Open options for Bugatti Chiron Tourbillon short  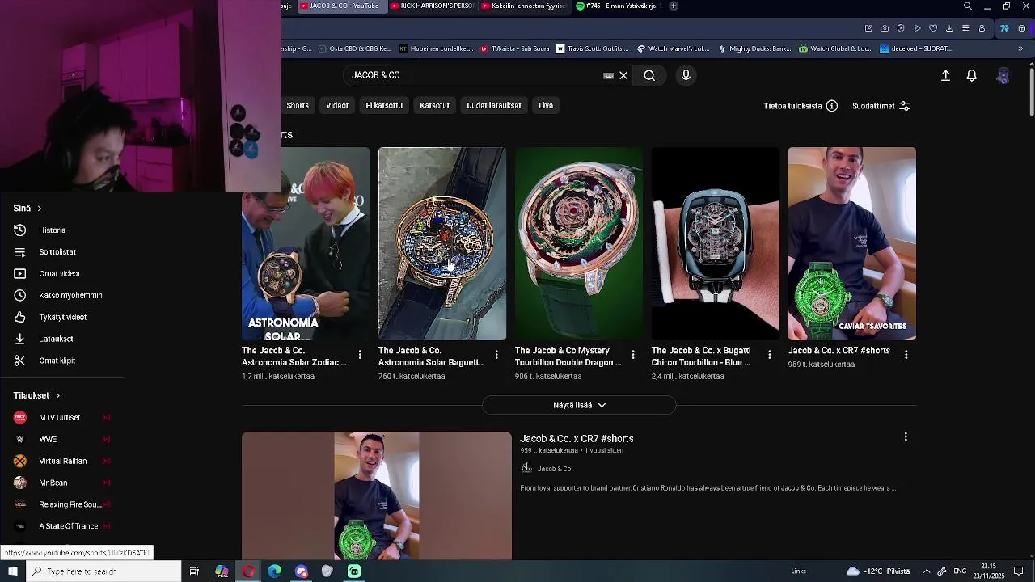point(770,355)
